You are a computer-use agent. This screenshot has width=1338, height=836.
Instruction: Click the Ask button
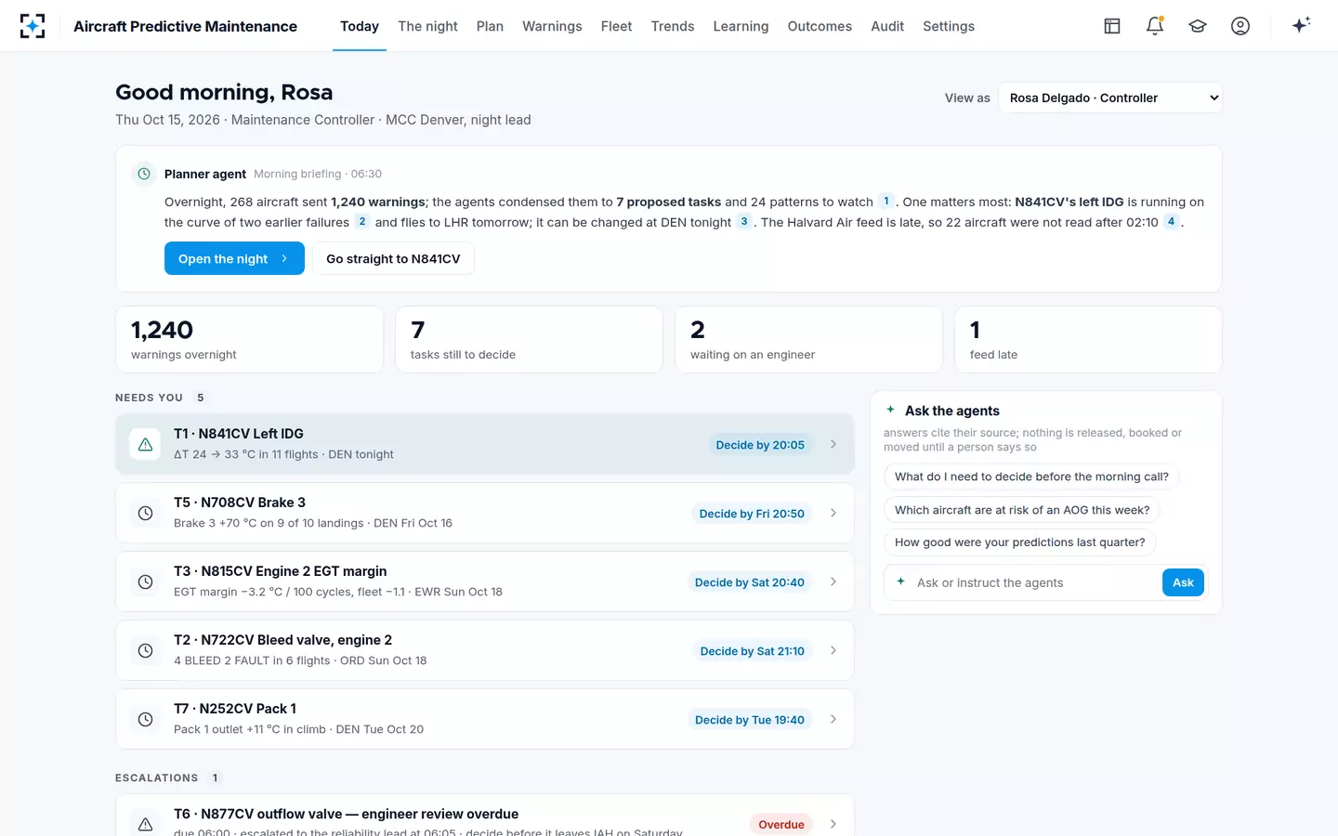(x=1183, y=582)
